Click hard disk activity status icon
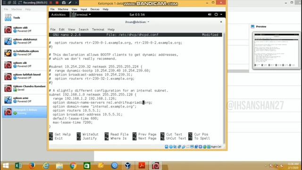 (167, 147)
